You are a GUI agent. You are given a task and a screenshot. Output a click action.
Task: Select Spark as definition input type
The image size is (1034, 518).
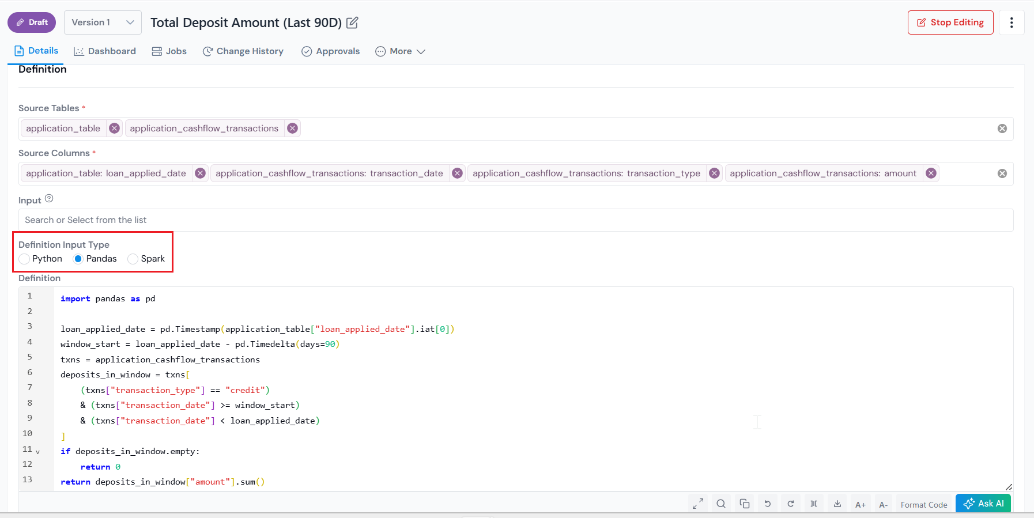(x=133, y=259)
